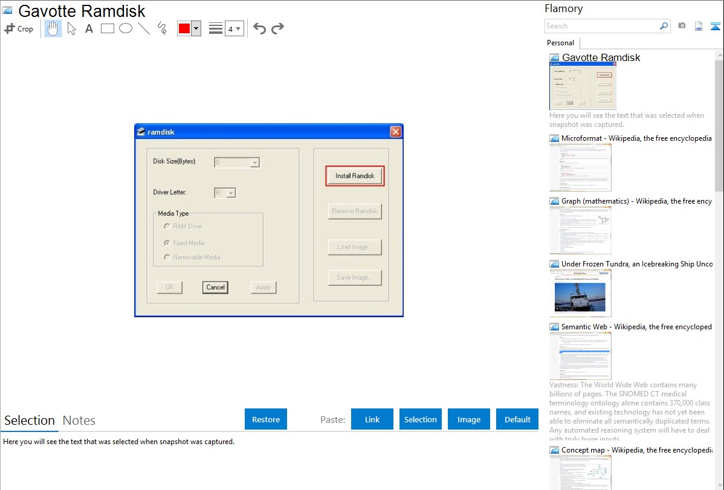Screen dimensions: 724x490
Task: Click the Link paste button
Action: coord(372,419)
